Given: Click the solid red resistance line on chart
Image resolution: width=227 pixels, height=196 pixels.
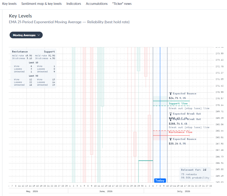Looking at the screenshot, I should pos(171,135).
